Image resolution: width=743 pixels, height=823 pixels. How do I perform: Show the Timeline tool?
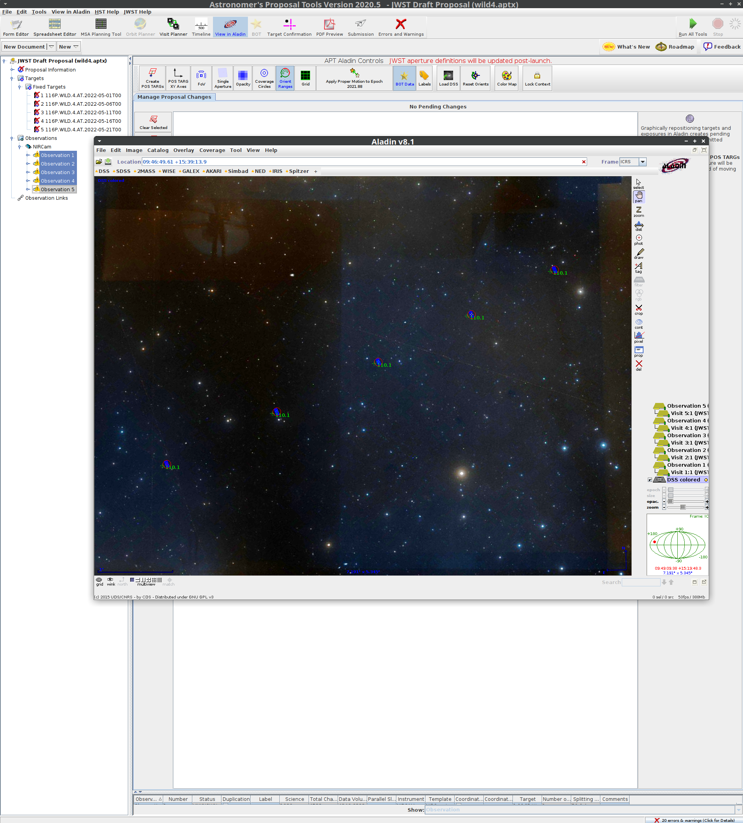[201, 27]
